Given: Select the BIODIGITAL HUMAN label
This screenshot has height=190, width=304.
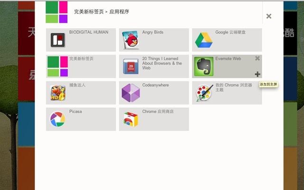Looking at the screenshot, I should point(89,32).
